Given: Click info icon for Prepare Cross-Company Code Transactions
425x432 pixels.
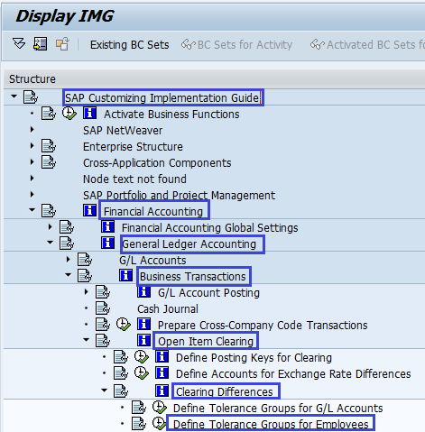Looking at the screenshot, I should point(143,325).
